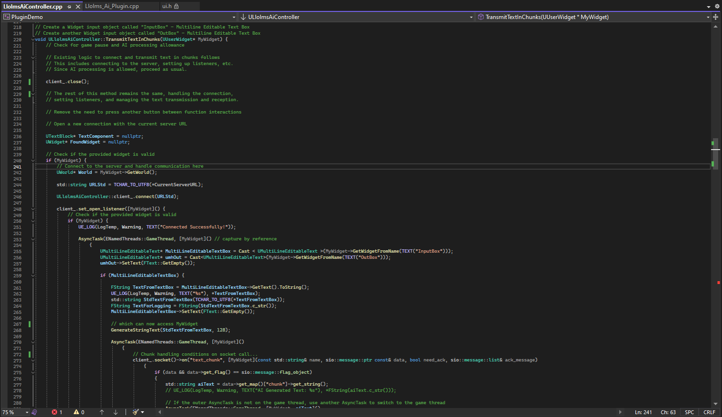This screenshot has width=722, height=417.
Task: Open the 75 % zoom level dropdown
Action: pyautogui.click(x=27, y=412)
